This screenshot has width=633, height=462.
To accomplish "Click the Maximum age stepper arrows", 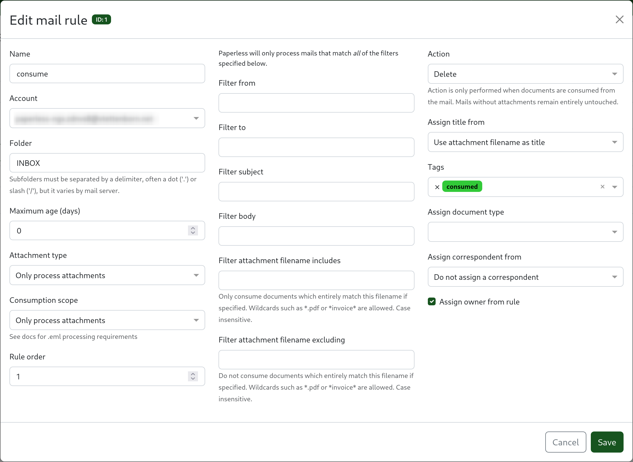I will (x=193, y=230).
